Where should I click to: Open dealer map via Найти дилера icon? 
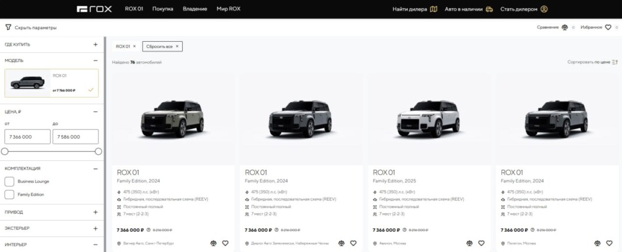pyautogui.click(x=433, y=9)
